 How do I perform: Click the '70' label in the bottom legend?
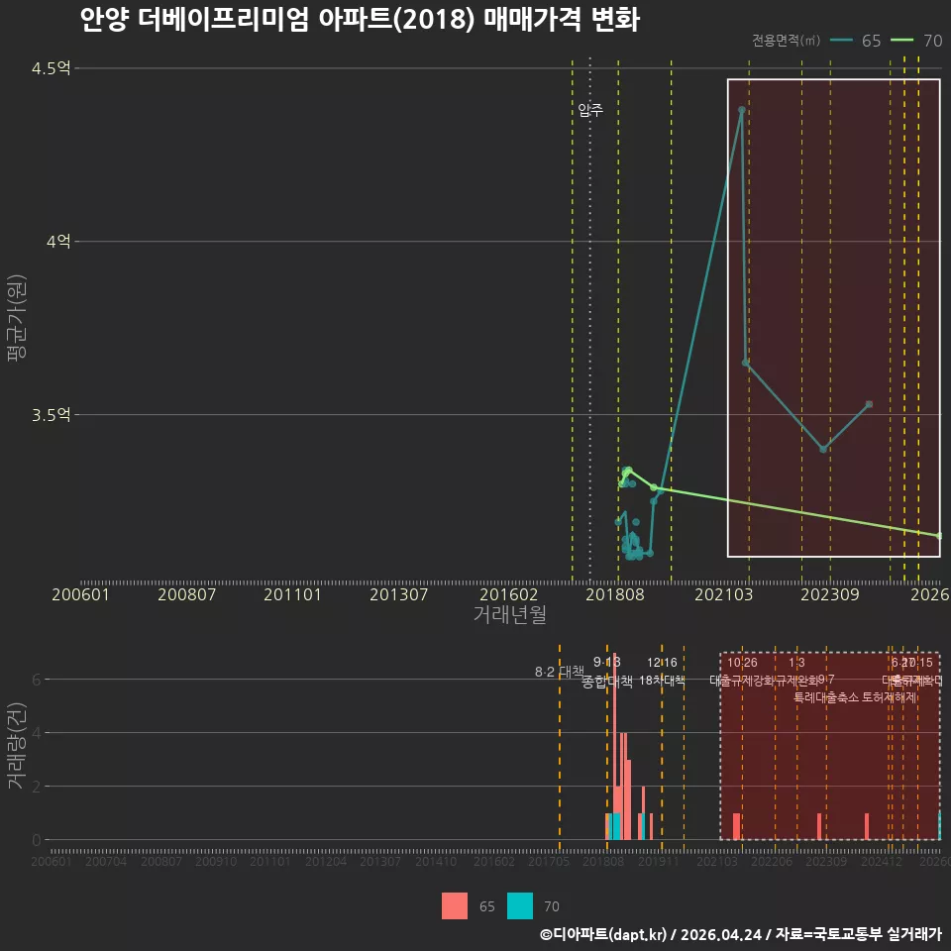point(552,906)
